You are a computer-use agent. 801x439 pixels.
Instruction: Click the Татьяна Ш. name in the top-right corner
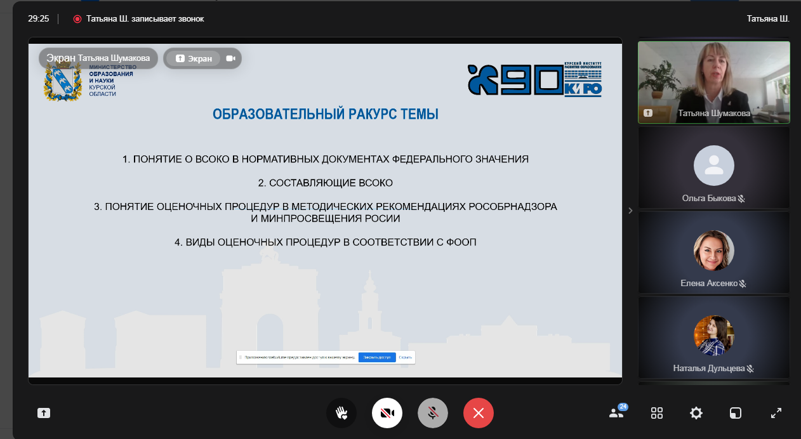click(768, 19)
